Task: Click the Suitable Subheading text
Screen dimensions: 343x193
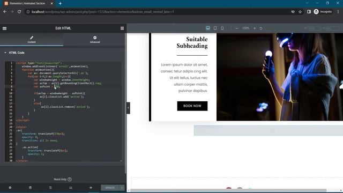Action: (192, 42)
